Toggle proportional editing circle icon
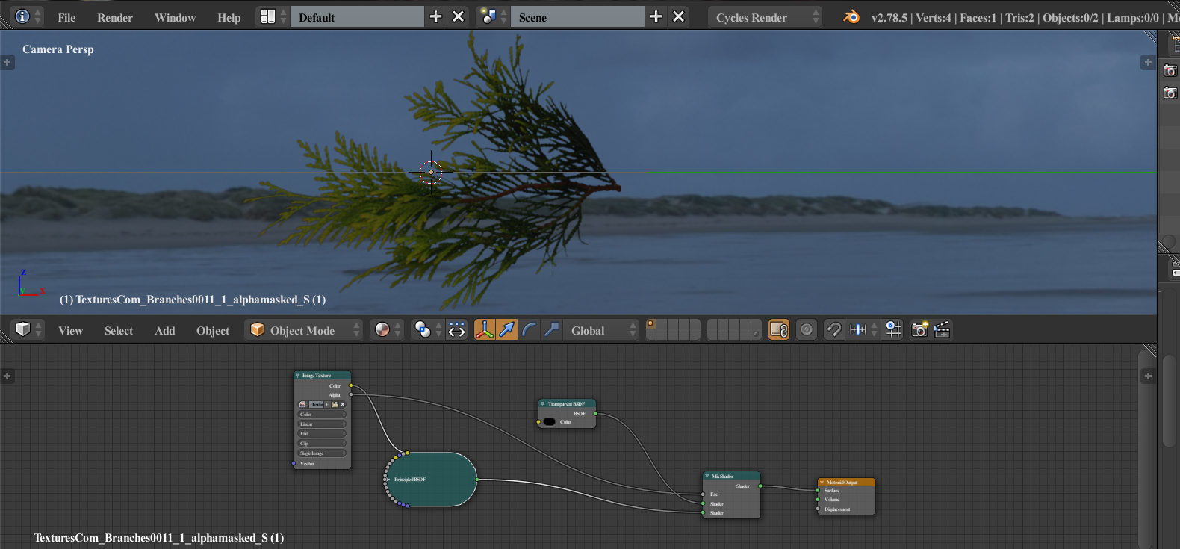 tap(807, 329)
